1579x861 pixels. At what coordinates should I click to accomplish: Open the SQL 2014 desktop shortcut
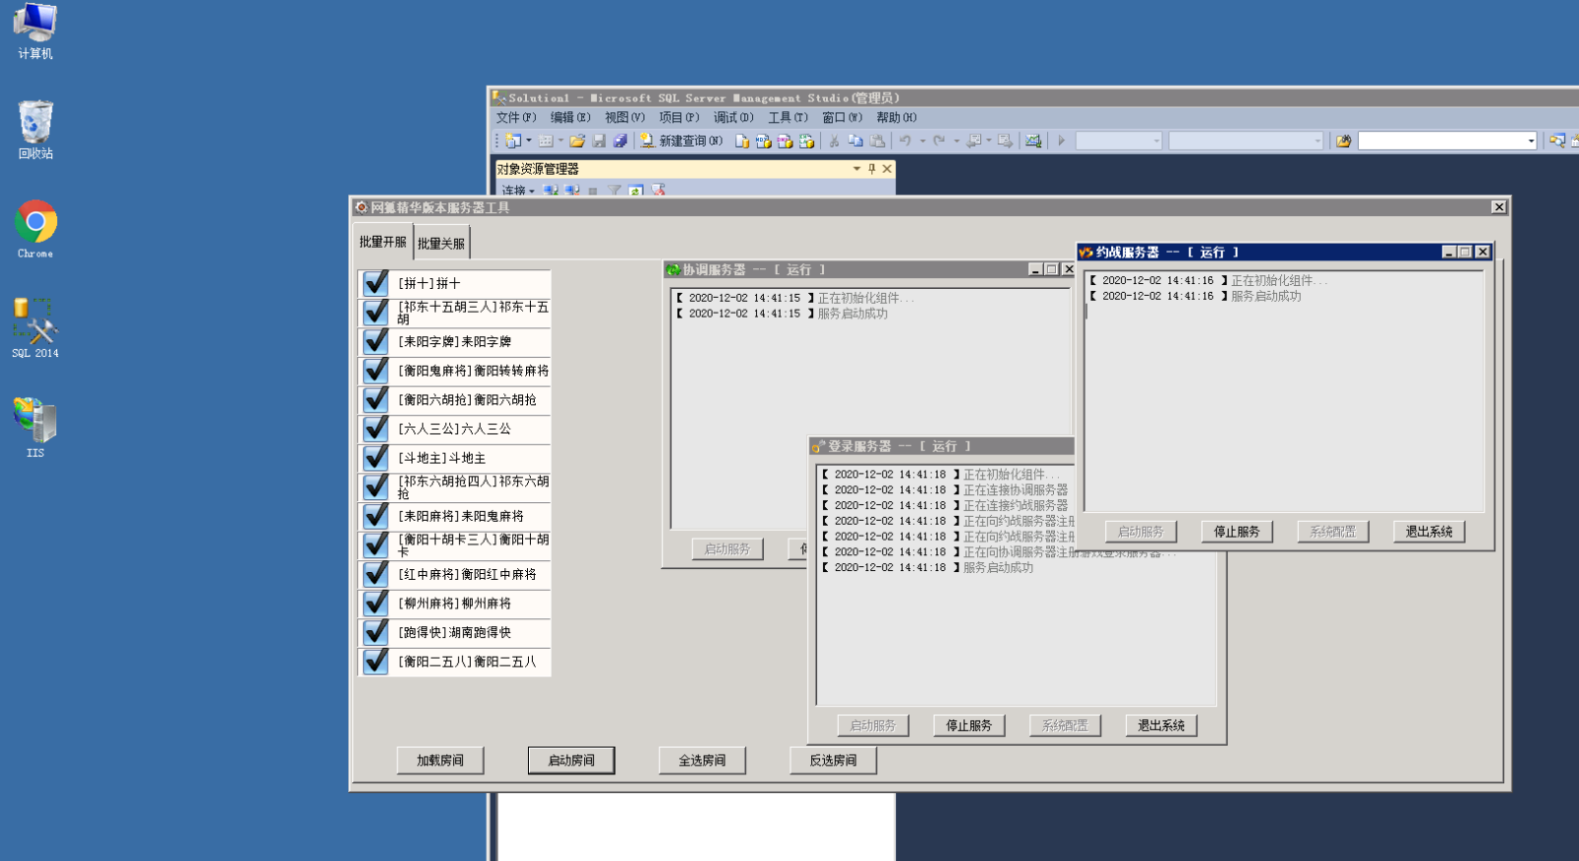pyautogui.click(x=36, y=323)
